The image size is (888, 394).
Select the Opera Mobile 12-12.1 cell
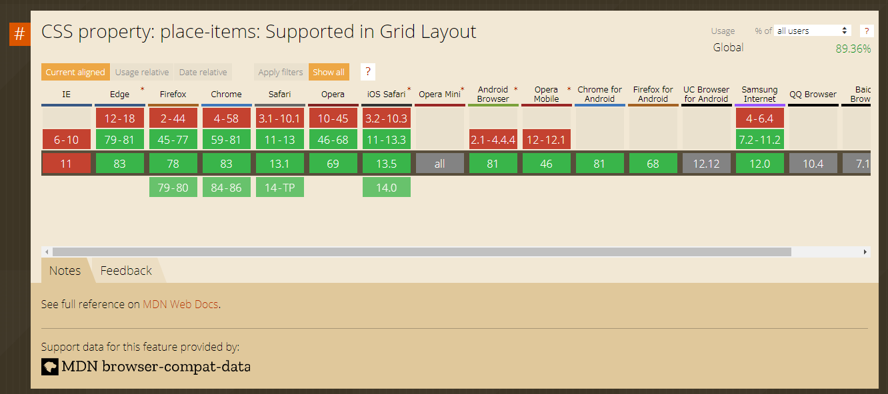547,140
